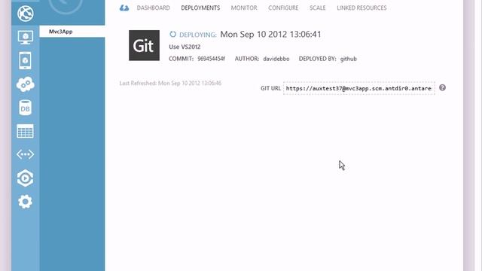Switch to the Deployments tab

pyautogui.click(x=200, y=8)
